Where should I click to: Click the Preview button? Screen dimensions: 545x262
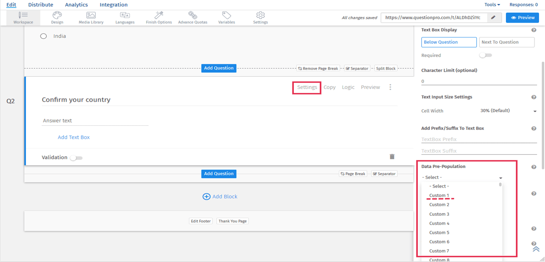[x=522, y=18]
